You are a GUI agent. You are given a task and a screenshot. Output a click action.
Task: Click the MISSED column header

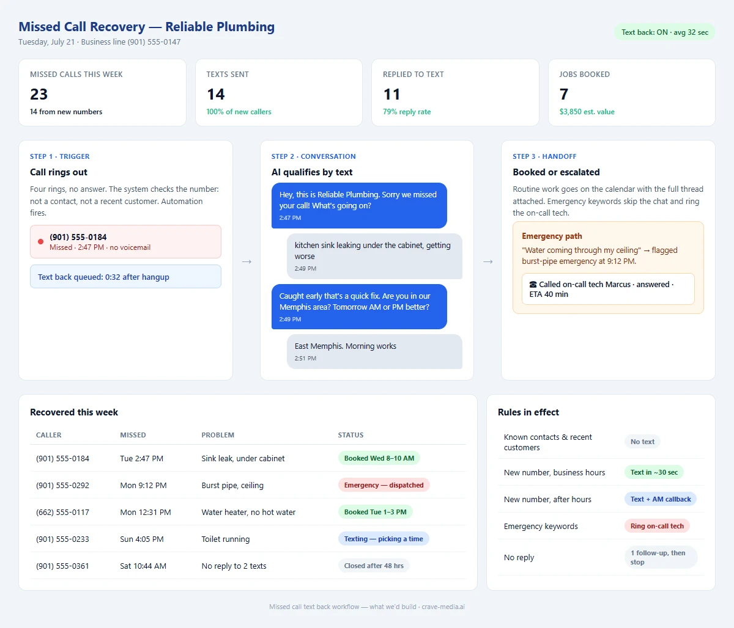click(133, 435)
